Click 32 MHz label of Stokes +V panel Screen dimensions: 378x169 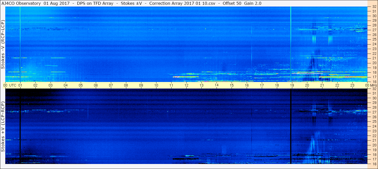click(x=374, y=89)
